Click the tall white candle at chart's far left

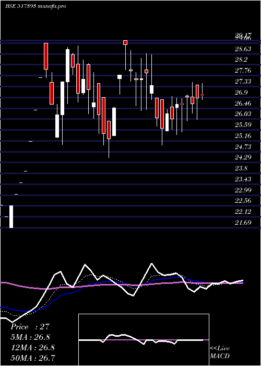(11, 216)
